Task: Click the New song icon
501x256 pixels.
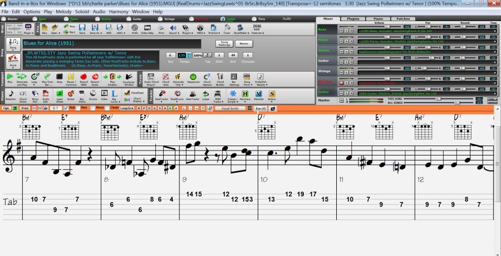Action: coord(45,29)
